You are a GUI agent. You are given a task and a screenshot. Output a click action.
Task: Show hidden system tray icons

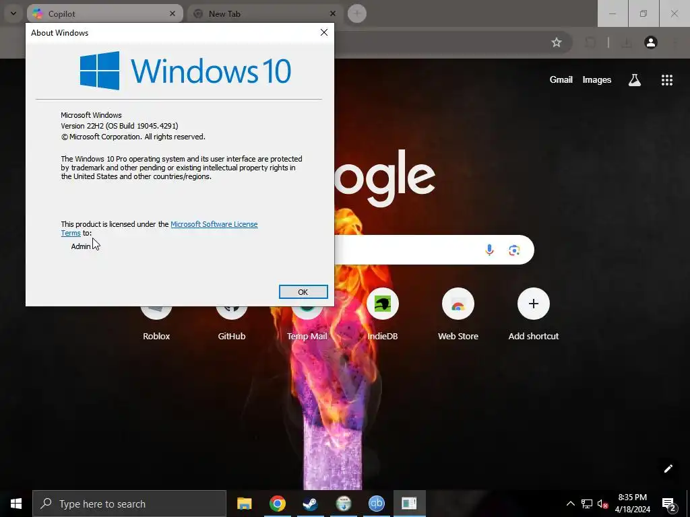point(570,504)
